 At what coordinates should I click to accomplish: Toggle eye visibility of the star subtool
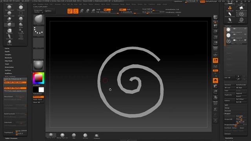pyautogui.click(x=245, y=29)
